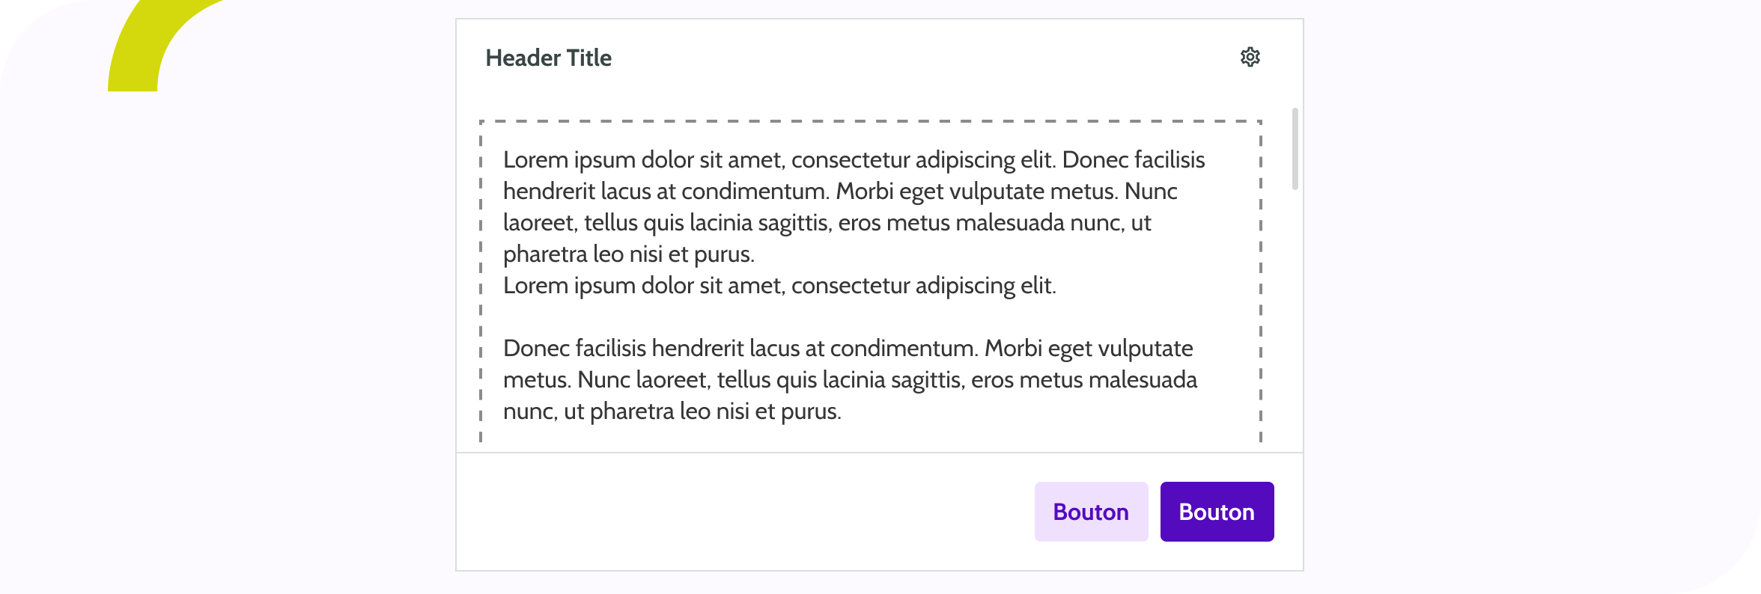Screen dimensions: 1761x594
Task: Click the line starting 'metus. Nunc laoreet, tellus'
Action: [x=850, y=380]
